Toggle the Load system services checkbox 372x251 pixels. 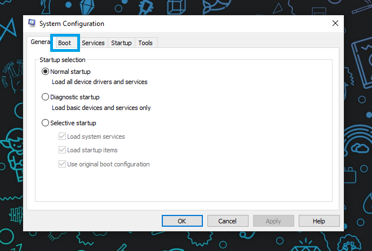tap(62, 136)
